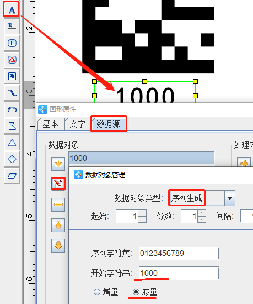Image resolution: width=253 pixels, height=304 pixels.
Task: Select the triangle shape tool
Action: (x=12, y=143)
